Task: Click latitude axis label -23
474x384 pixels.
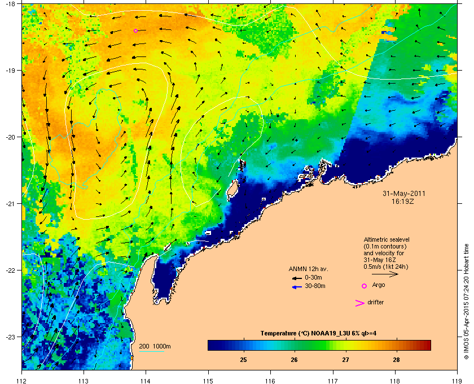Action: [11, 337]
